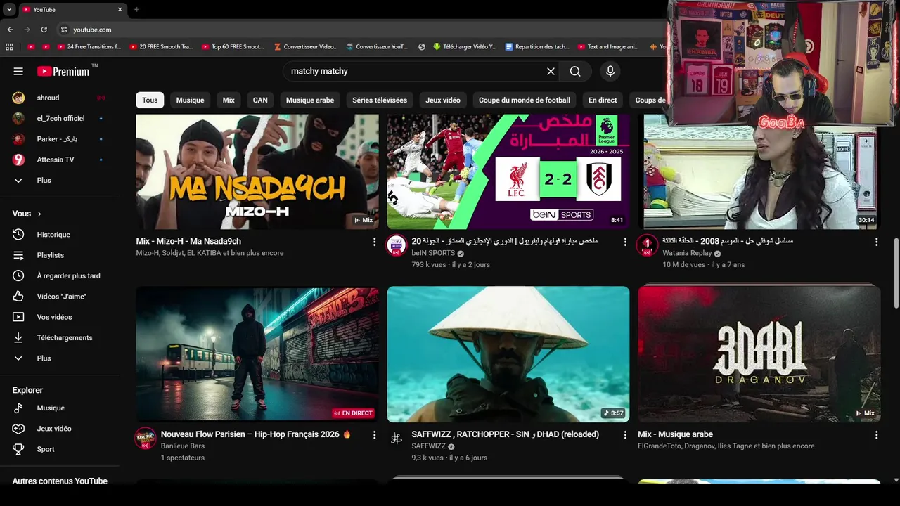Viewport: 900px width, 506px height.
Task: Open more options for SAFFWIZZ video
Action: coord(625,435)
